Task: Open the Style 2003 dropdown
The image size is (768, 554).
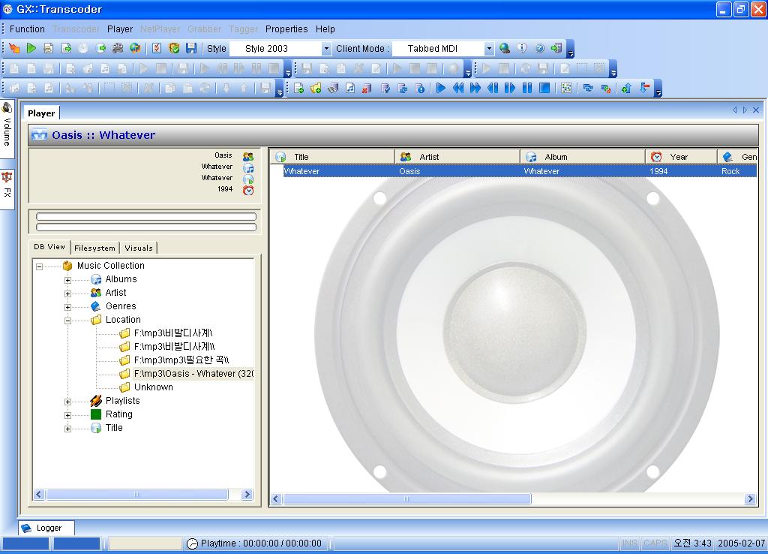Action: [326, 49]
